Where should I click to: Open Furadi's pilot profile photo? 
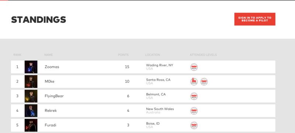coord(31,125)
